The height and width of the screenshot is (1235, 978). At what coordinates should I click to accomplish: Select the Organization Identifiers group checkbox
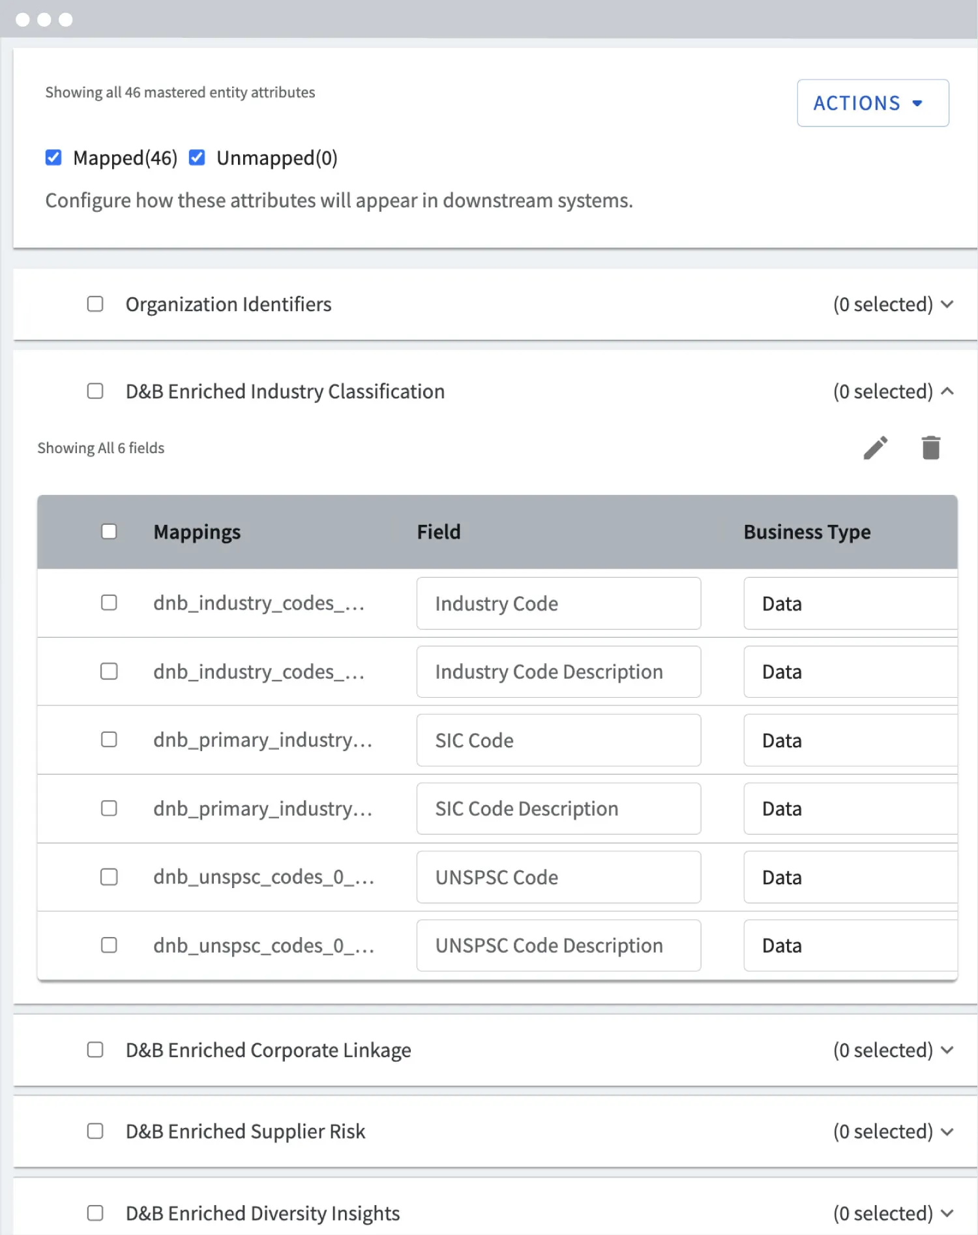point(95,304)
